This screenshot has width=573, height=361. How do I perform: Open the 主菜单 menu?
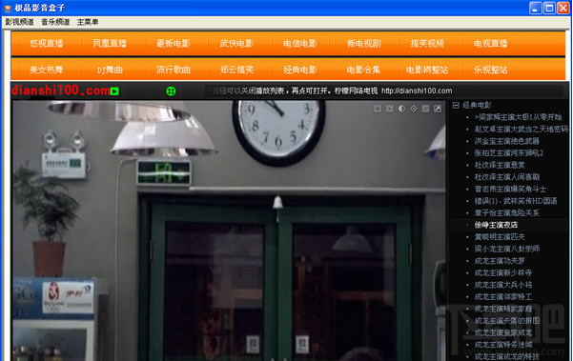[x=88, y=22]
